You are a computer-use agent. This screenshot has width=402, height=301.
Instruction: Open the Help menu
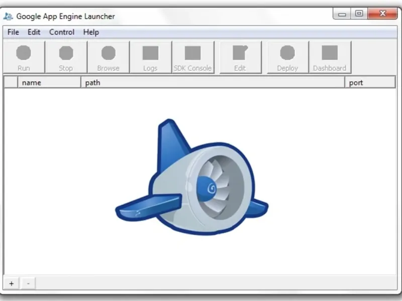[x=91, y=32]
